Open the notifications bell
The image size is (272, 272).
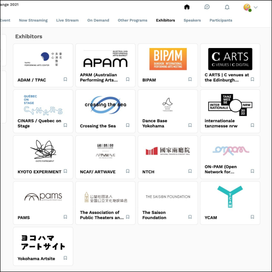[227, 7]
